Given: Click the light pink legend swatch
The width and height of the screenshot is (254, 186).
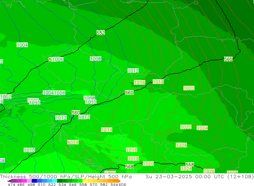Looking at the screenshot, I should (29, 181).
